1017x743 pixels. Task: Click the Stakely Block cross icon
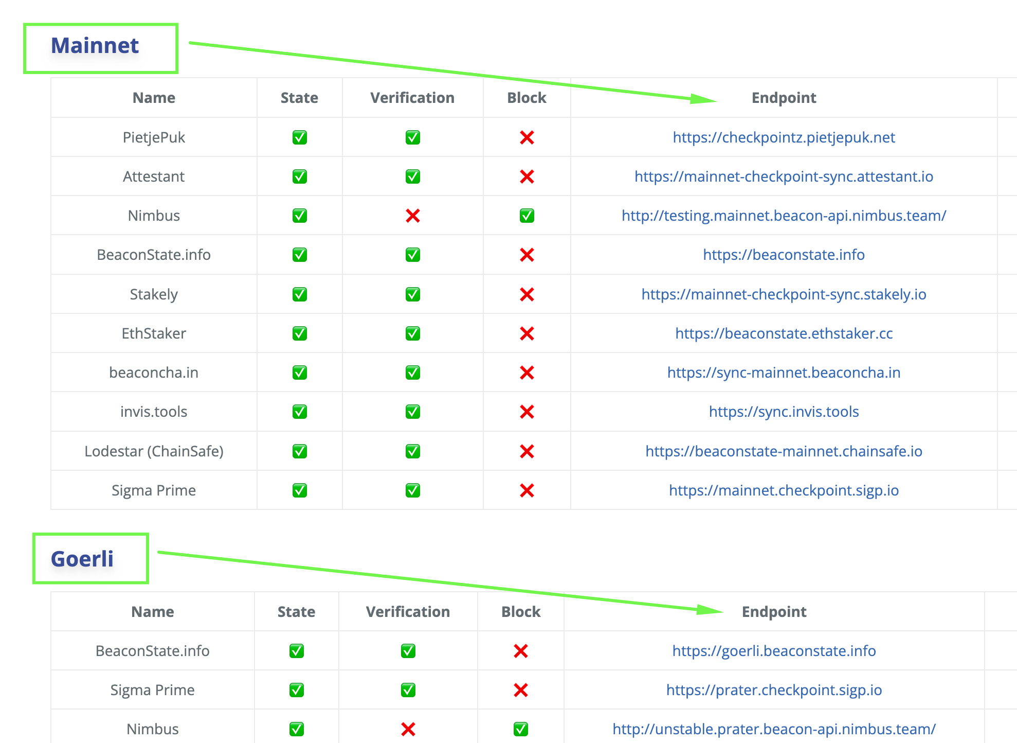tap(527, 294)
